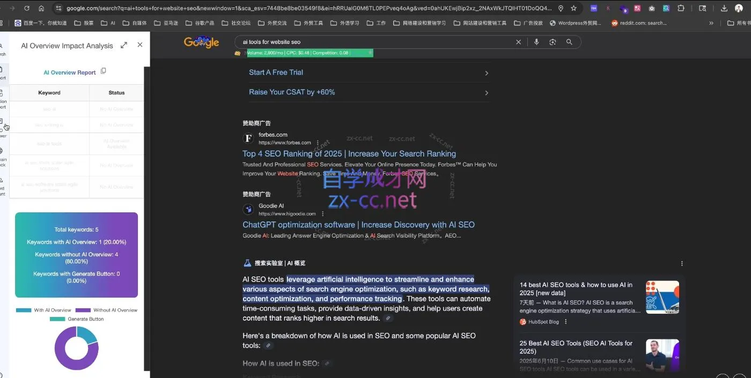The width and height of the screenshot is (751, 378).
Task: Click the Google logo above the search box
Action: (x=201, y=42)
